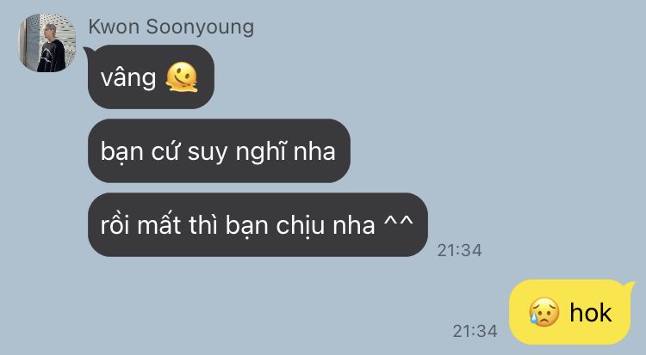Select the "rồi mất thì bạn chịu nha" bubble
The image size is (646, 355).
pos(258,224)
